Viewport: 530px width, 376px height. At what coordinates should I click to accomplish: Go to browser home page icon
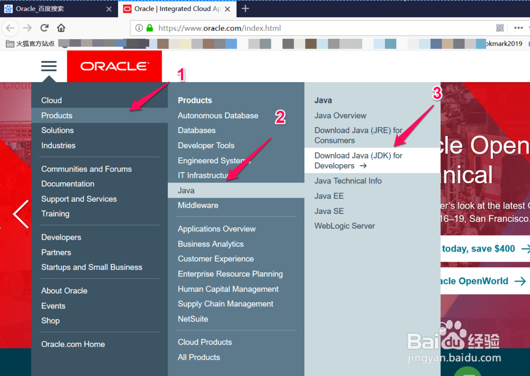point(61,28)
